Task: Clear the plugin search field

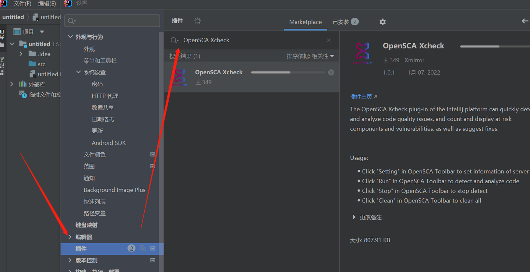Action: click(329, 40)
